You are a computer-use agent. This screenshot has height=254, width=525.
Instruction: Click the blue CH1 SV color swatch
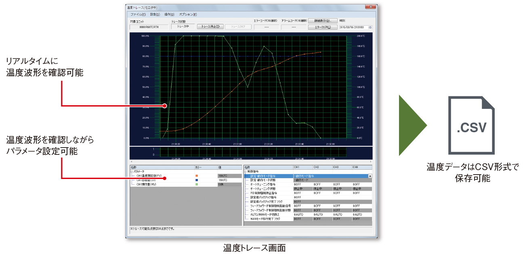(196, 180)
